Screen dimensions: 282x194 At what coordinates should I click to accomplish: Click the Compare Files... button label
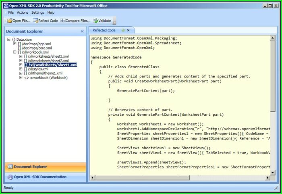pos(78,21)
